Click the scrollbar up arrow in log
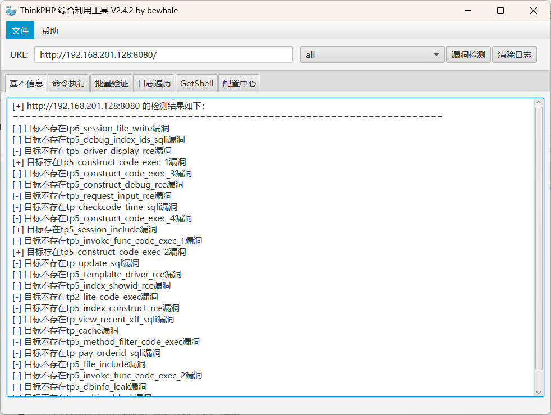Screen dimensions: 551x415 539,102
